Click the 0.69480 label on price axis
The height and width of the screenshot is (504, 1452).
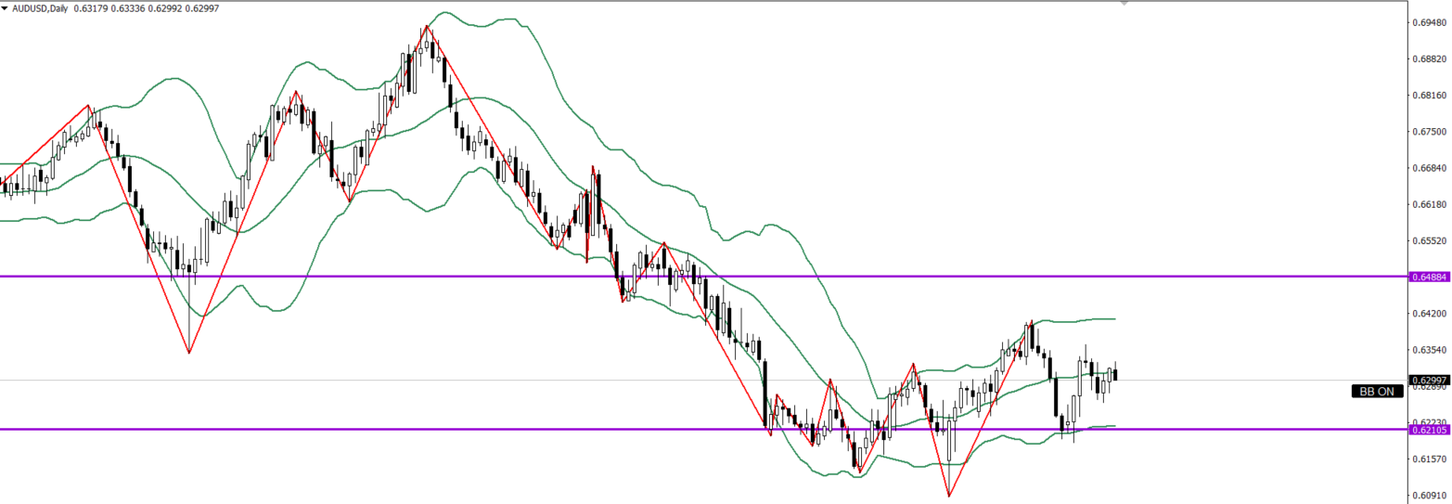point(1430,22)
